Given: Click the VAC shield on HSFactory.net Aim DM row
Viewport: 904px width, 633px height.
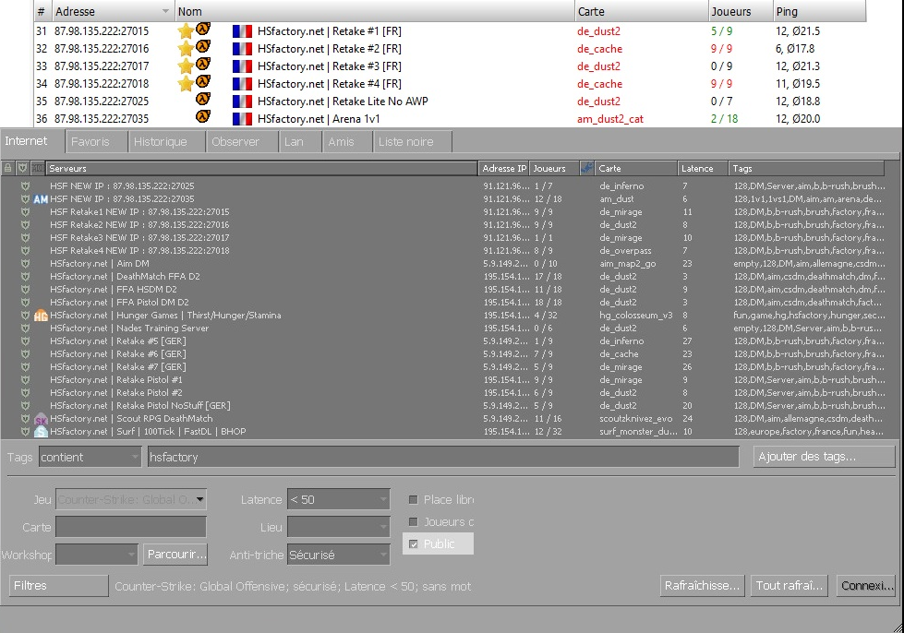Looking at the screenshot, I should pyautogui.click(x=25, y=264).
